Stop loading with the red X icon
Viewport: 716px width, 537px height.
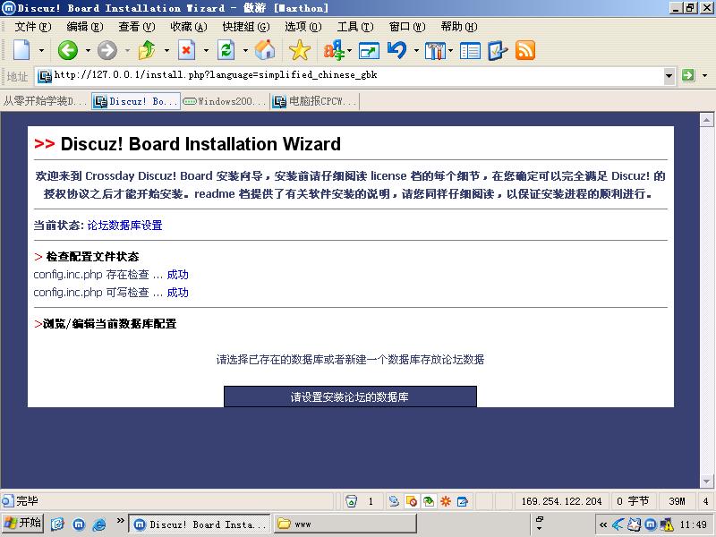tap(186, 50)
